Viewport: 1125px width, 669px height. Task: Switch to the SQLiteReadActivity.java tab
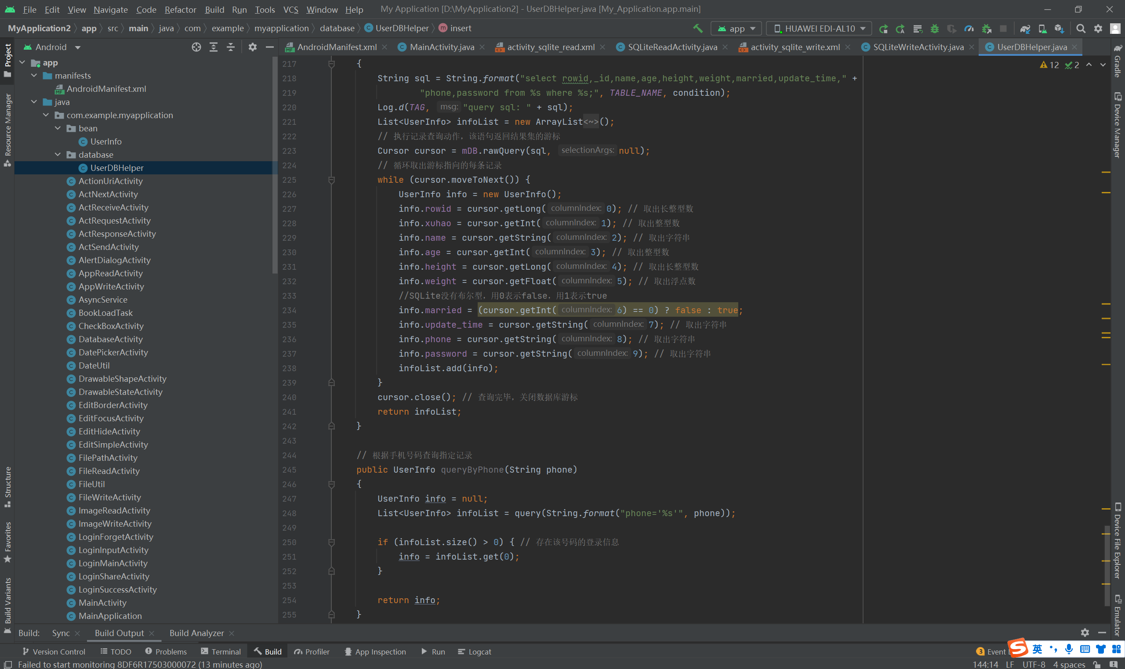pos(672,47)
